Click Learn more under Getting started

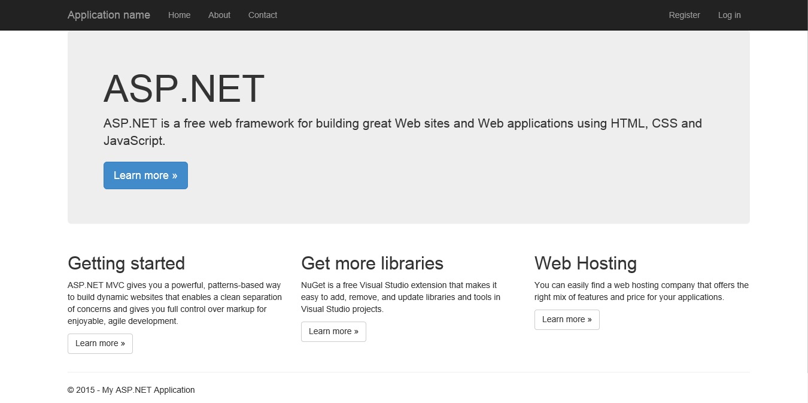tap(100, 343)
